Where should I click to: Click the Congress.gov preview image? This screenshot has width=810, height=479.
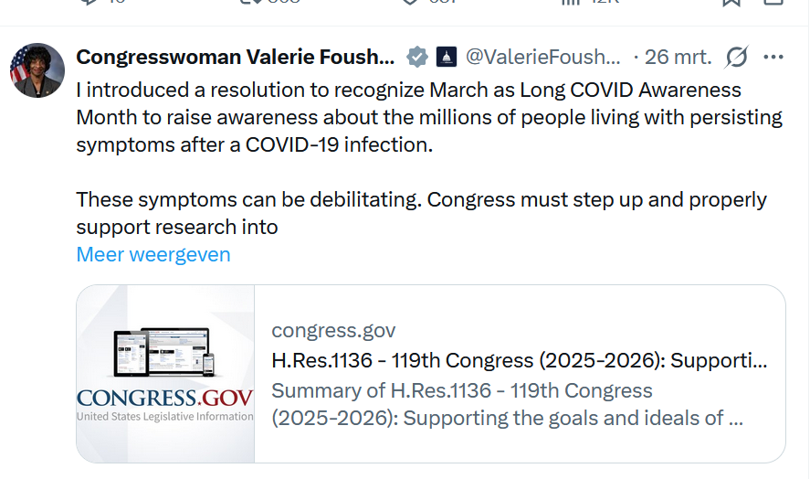[165, 374]
